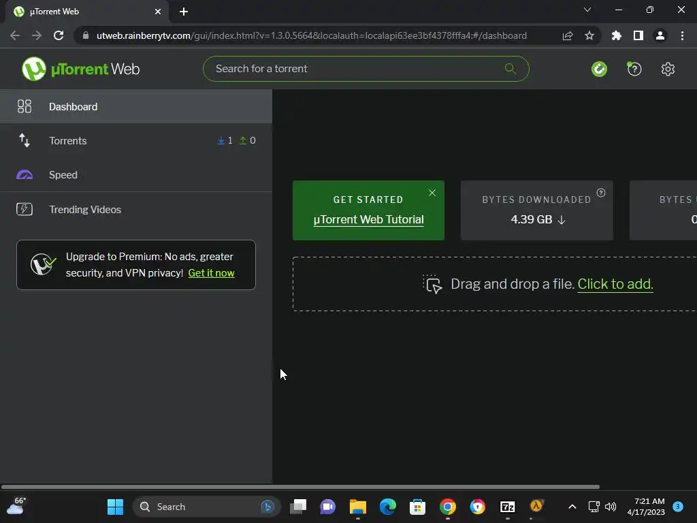
Task: Click the premium µTorrent checkmark icon
Action: tap(43, 265)
